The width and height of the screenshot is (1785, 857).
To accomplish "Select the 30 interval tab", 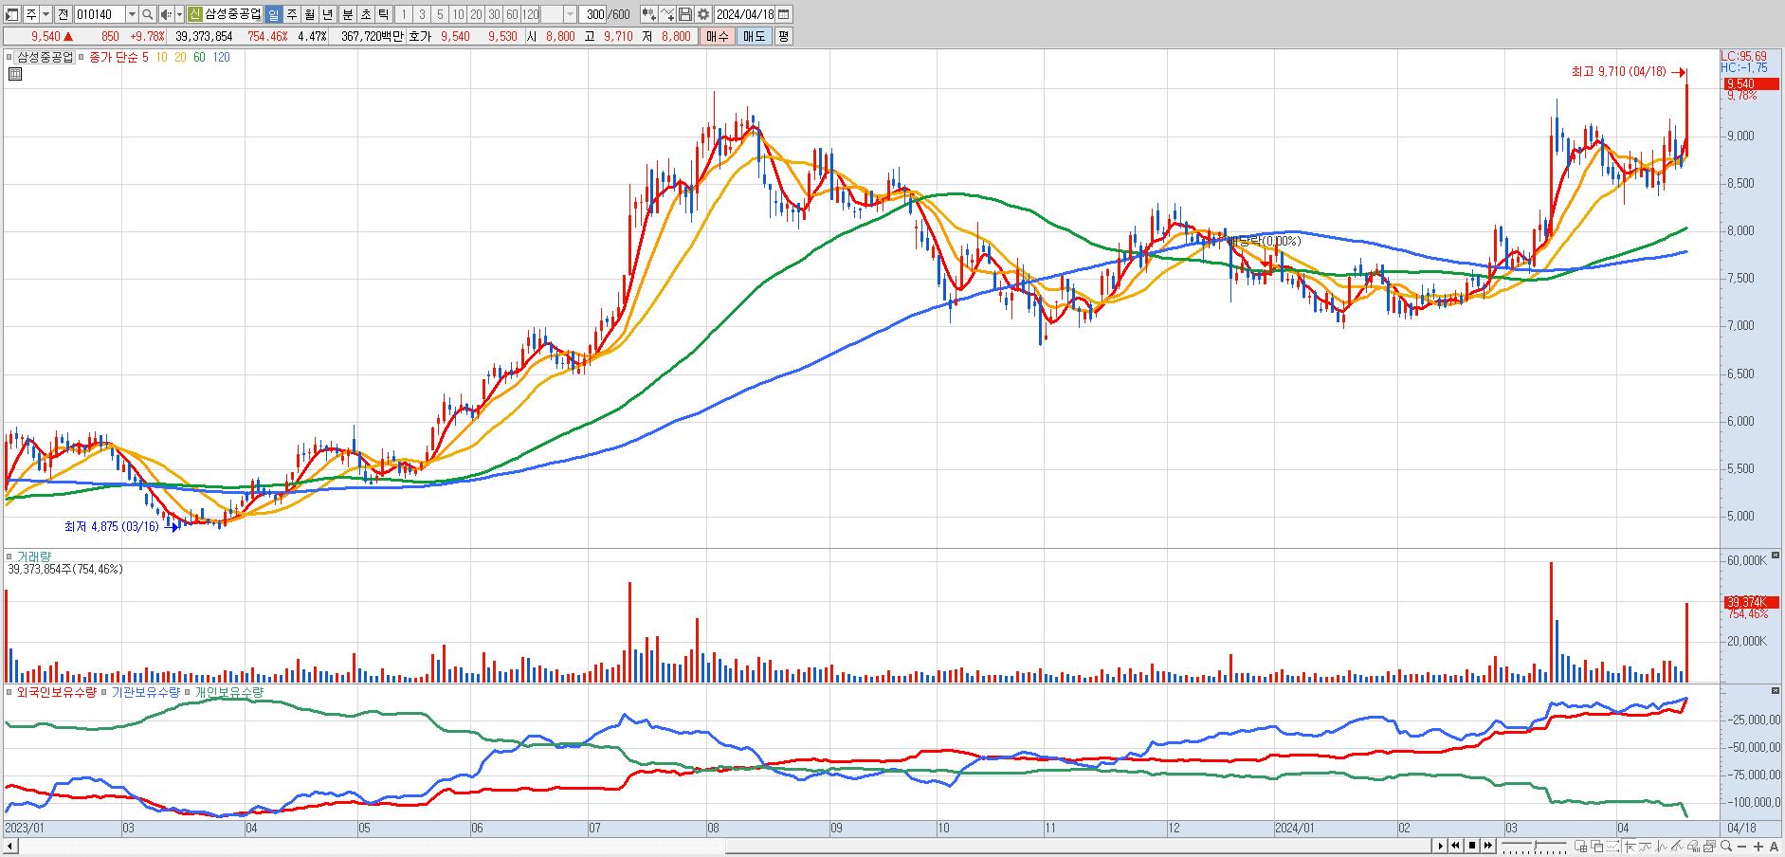I will 494,14.
